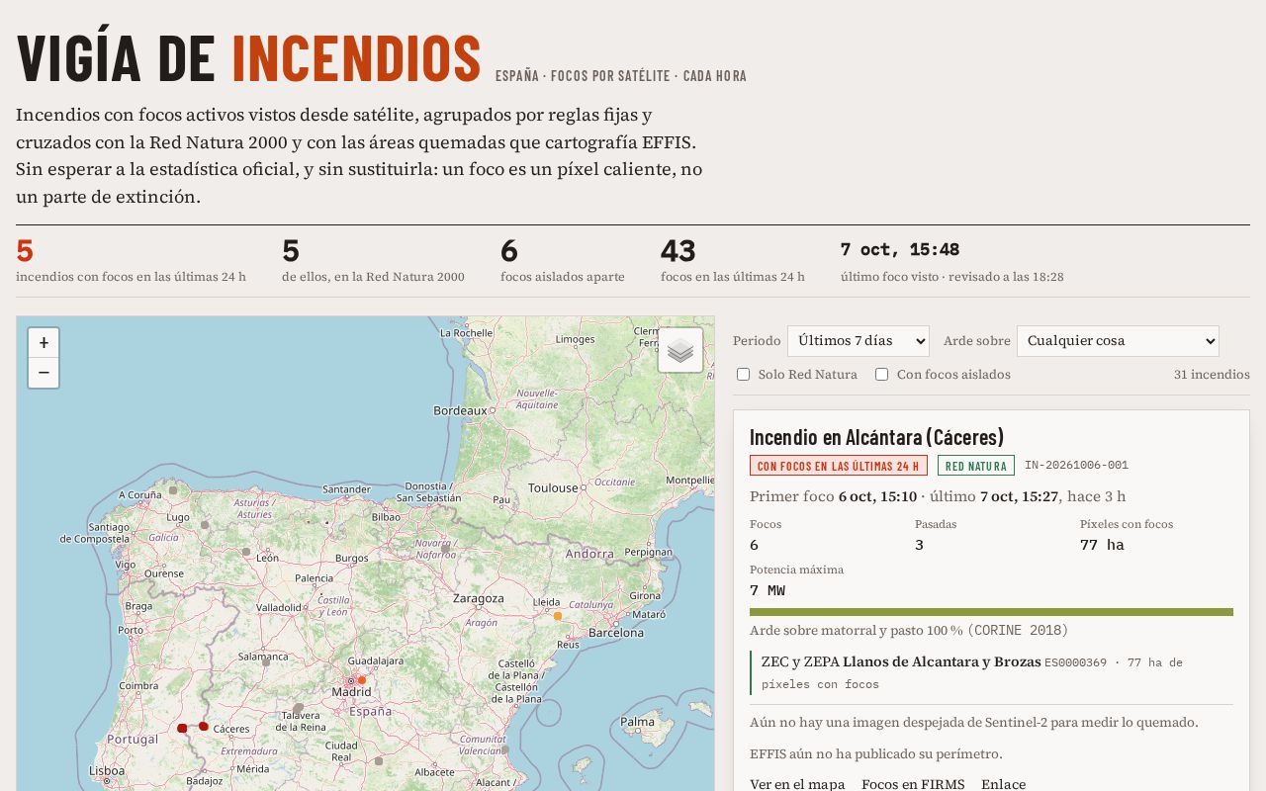This screenshot has height=791, width=1266.
Task: Click the incident ID IN-20261006-001
Action: (1076, 465)
